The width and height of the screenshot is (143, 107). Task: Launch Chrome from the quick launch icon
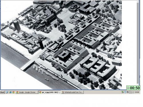(x=13, y=92)
